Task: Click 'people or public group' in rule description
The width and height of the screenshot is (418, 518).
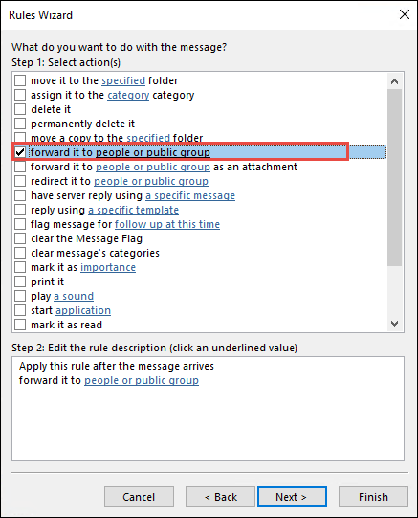Action: click(x=142, y=380)
